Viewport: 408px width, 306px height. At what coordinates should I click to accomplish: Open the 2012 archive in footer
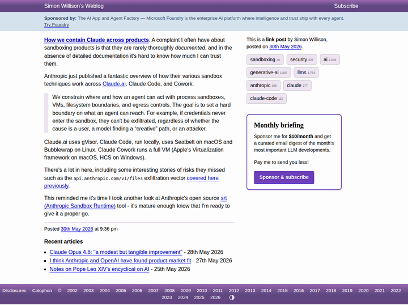point(233,291)
